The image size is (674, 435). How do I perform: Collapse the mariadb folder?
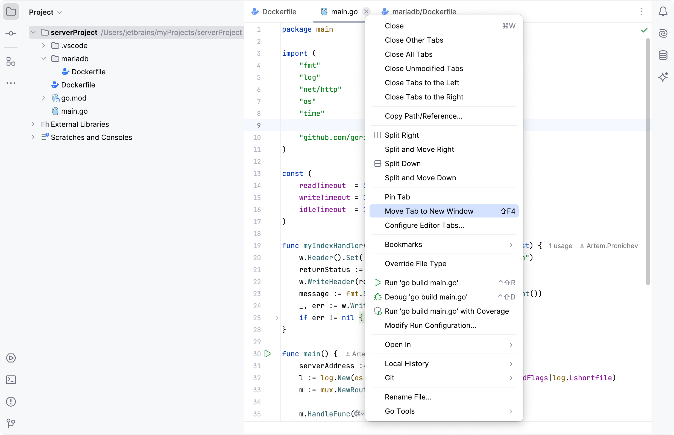point(44,59)
